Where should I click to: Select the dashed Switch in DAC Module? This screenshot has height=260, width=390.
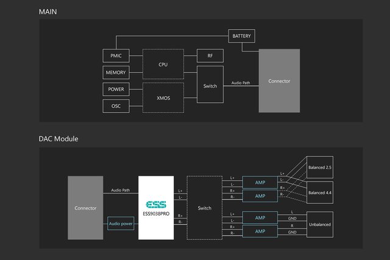(205, 208)
